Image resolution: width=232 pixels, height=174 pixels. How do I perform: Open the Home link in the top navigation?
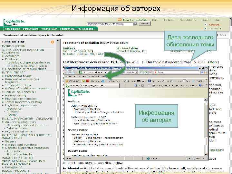[x=155, y=20]
